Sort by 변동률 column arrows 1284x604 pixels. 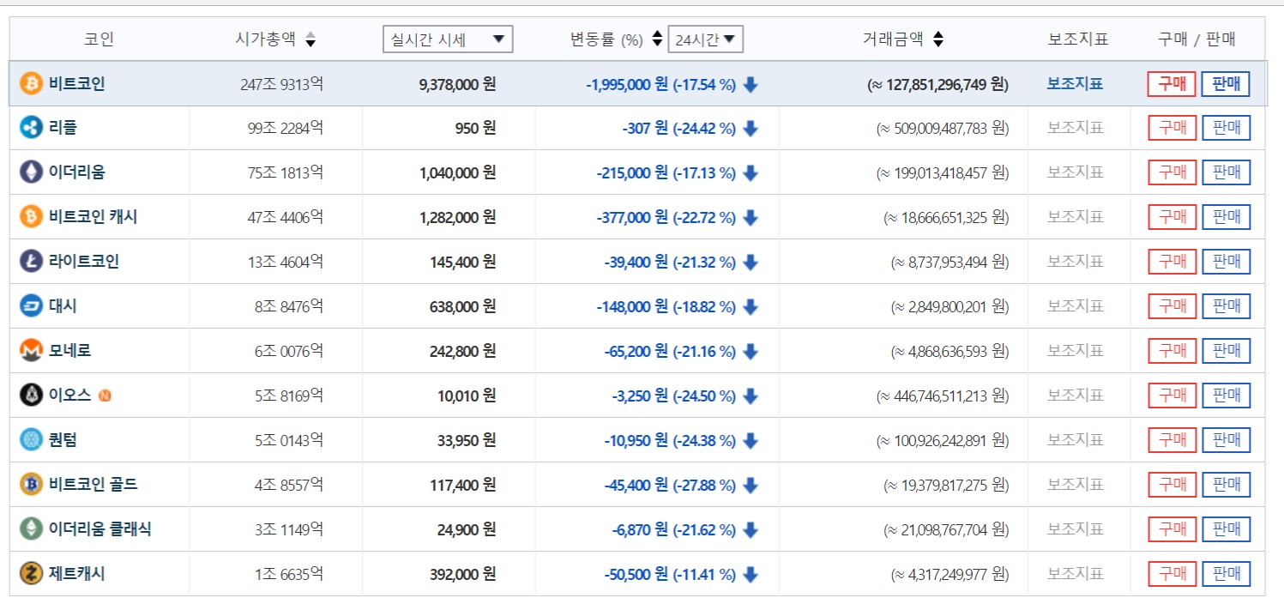point(657,39)
